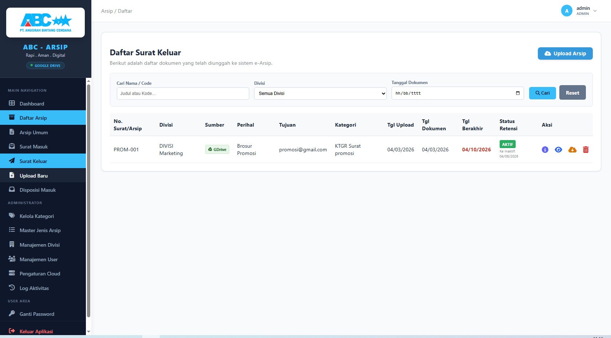This screenshot has width=611, height=338.
Task: Open Surat Masuk in sidebar
Action: pos(43,146)
